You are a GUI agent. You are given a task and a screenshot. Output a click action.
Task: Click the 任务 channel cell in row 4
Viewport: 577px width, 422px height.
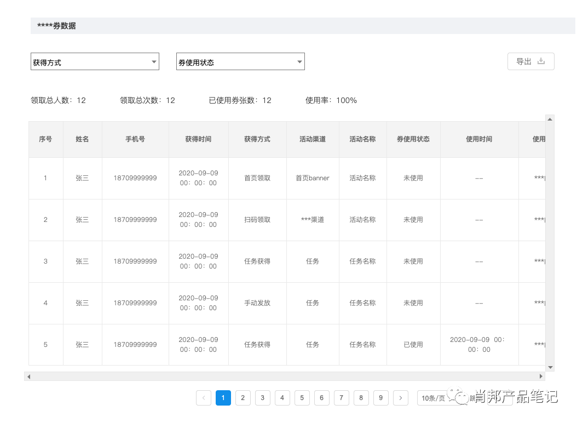click(313, 303)
